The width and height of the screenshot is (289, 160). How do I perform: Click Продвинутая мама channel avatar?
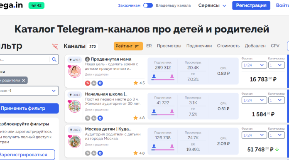click(x=75, y=71)
